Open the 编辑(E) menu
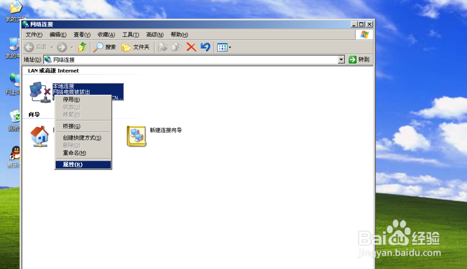This screenshot has height=269, width=467. tap(58, 35)
